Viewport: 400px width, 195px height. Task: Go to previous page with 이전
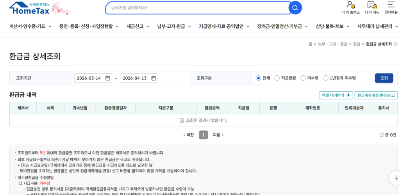[x=189, y=135]
